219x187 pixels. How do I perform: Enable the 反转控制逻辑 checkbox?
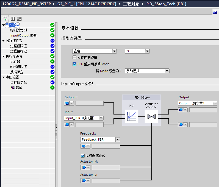(x=74, y=57)
